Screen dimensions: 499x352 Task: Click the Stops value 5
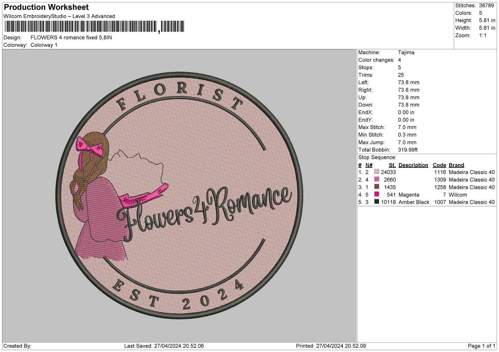click(x=400, y=68)
